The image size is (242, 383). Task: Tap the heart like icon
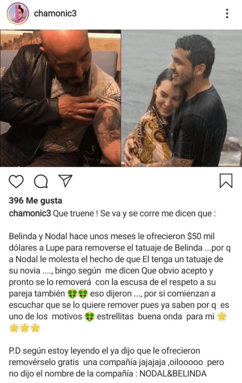16,181
